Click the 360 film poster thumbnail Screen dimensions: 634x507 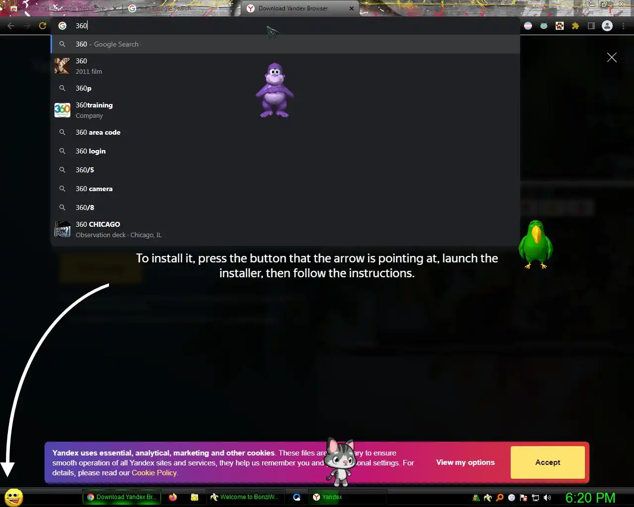62,66
